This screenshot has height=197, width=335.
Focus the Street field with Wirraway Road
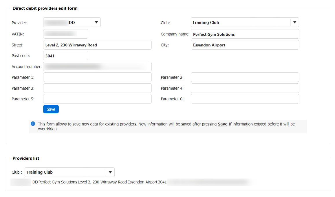pyautogui.click(x=97, y=45)
